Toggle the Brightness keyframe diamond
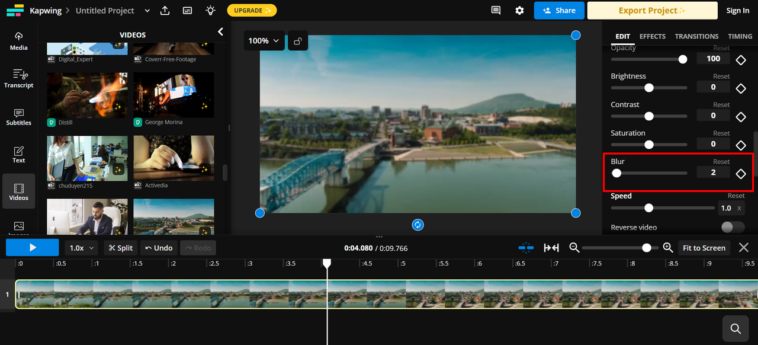The image size is (758, 345). click(x=740, y=88)
